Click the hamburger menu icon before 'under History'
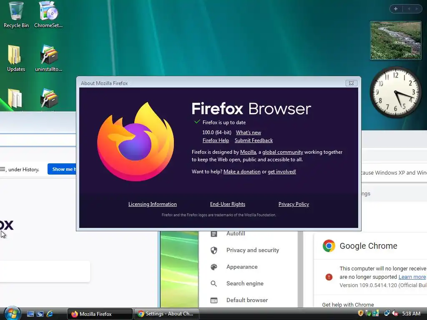 coord(3,169)
